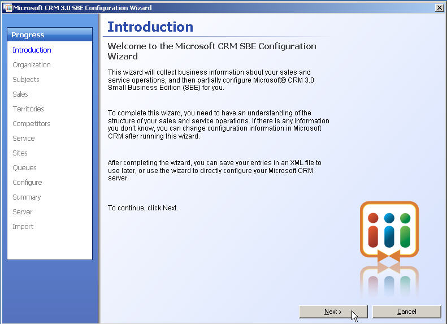447x324 pixels.
Task: Click the Next button
Action: [x=333, y=312]
